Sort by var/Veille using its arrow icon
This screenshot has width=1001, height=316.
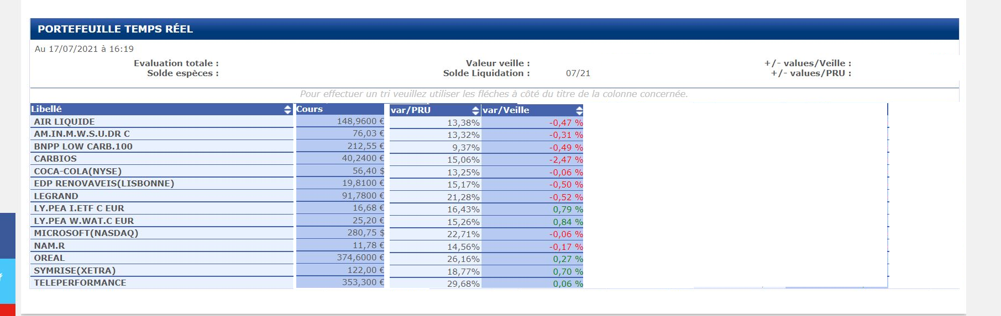coord(579,110)
